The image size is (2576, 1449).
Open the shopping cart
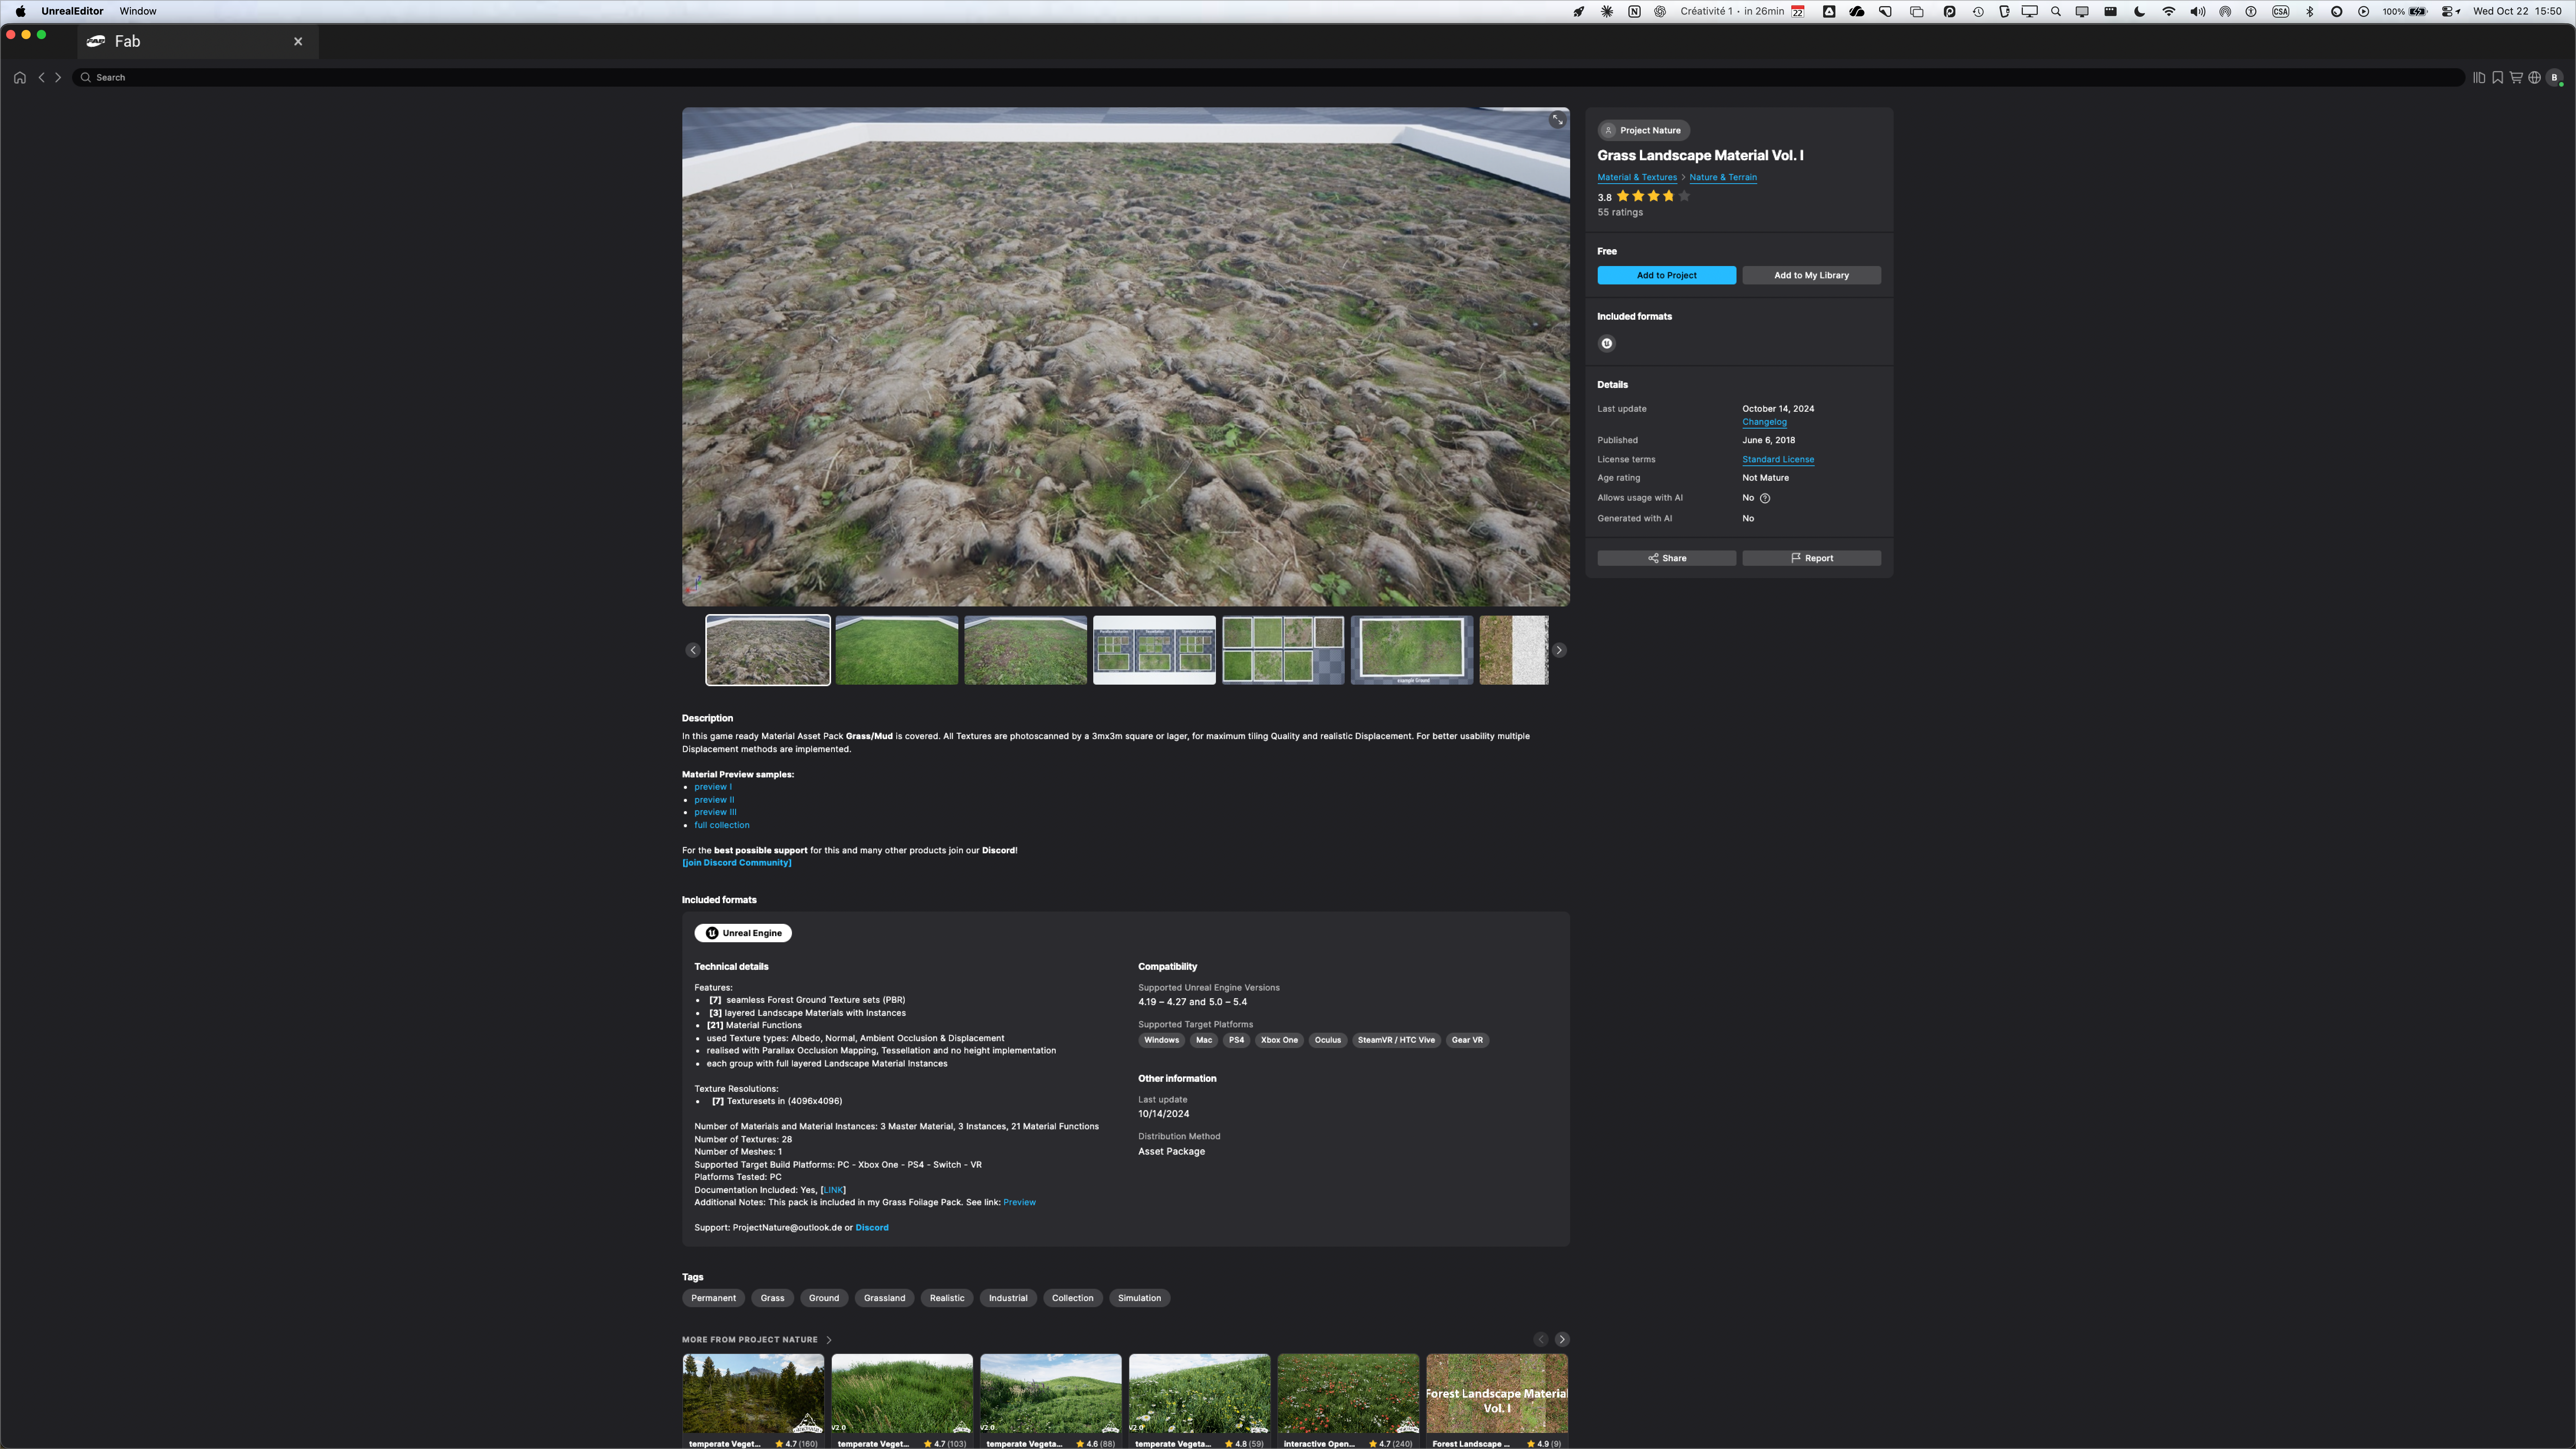click(2516, 77)
